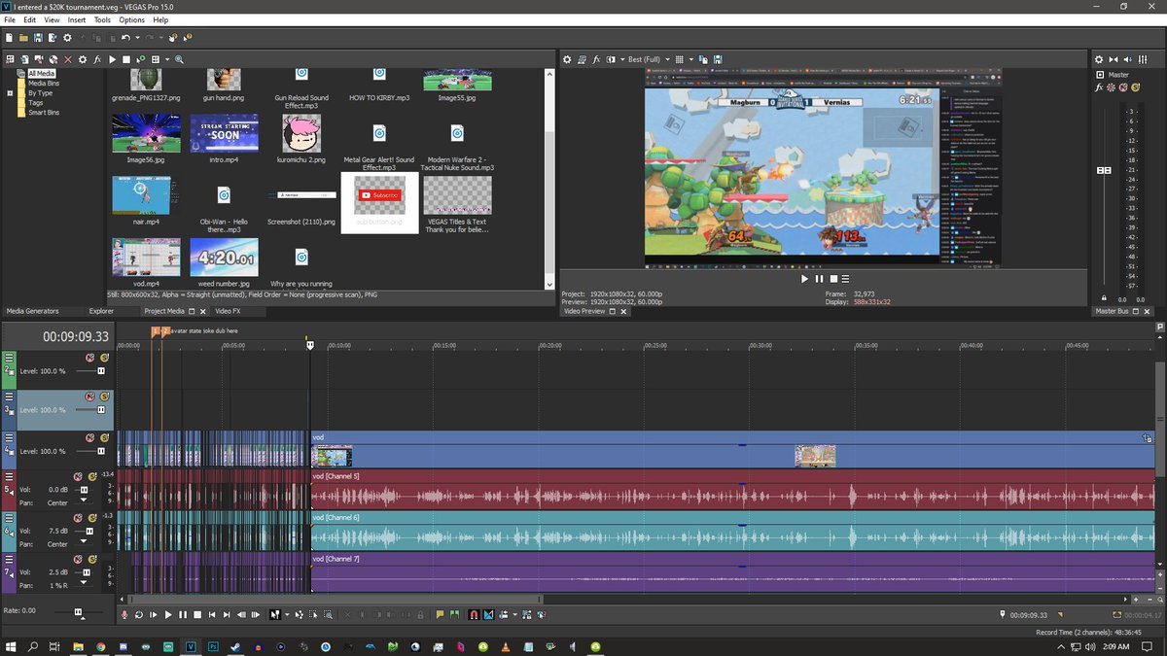This screenshot has height=656, width=1167.
Task: Search media bins magnifier icon
Action: (x=179, y=59)
